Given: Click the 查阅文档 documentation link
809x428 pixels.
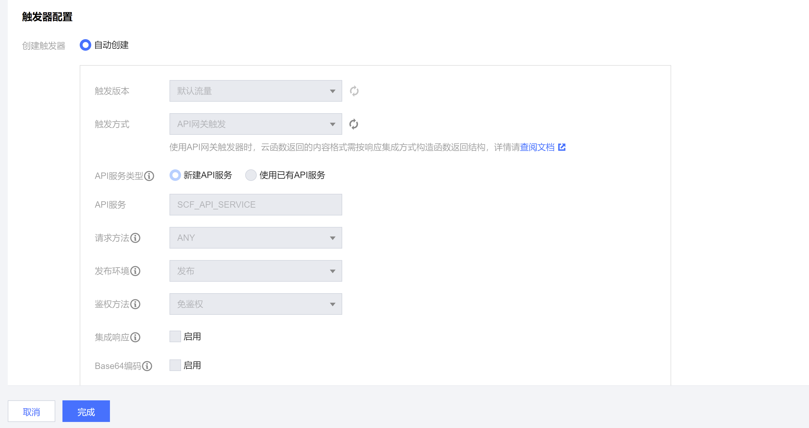Looking at the screenshot, I should point(537,147).
